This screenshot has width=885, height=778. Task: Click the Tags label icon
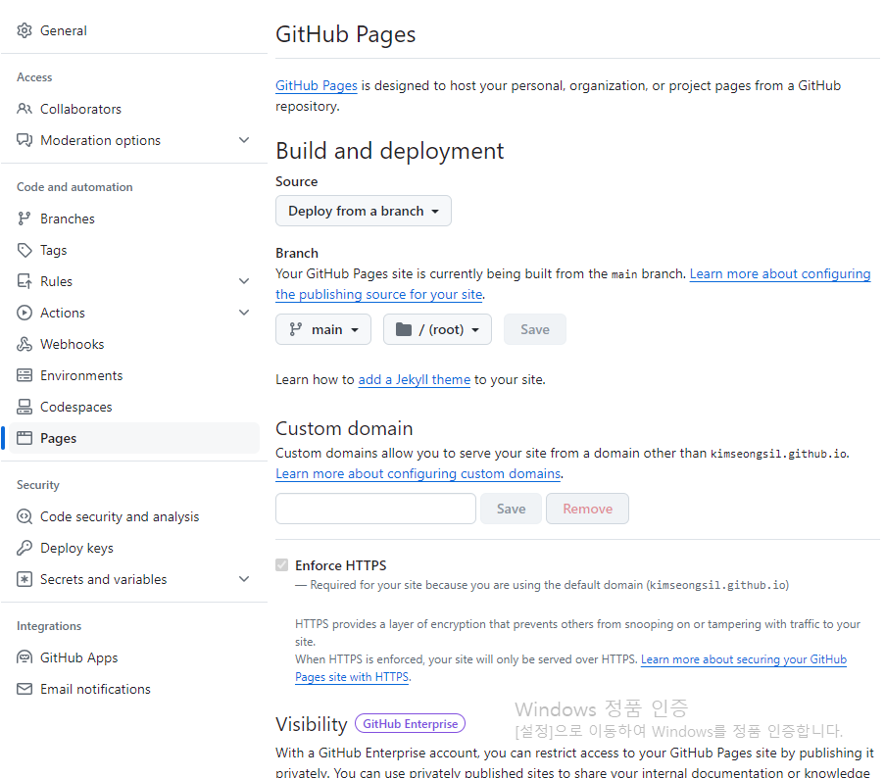(x=25, y=250)
